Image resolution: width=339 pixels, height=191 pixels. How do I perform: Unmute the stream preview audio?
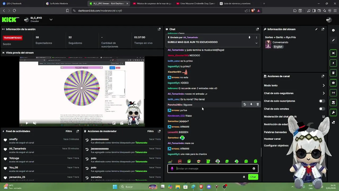pos(34,123)
